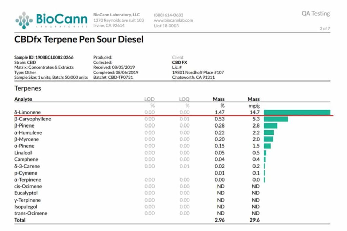Select the Collected: label
The image size is (347, 231).
[x=102, y=62]
